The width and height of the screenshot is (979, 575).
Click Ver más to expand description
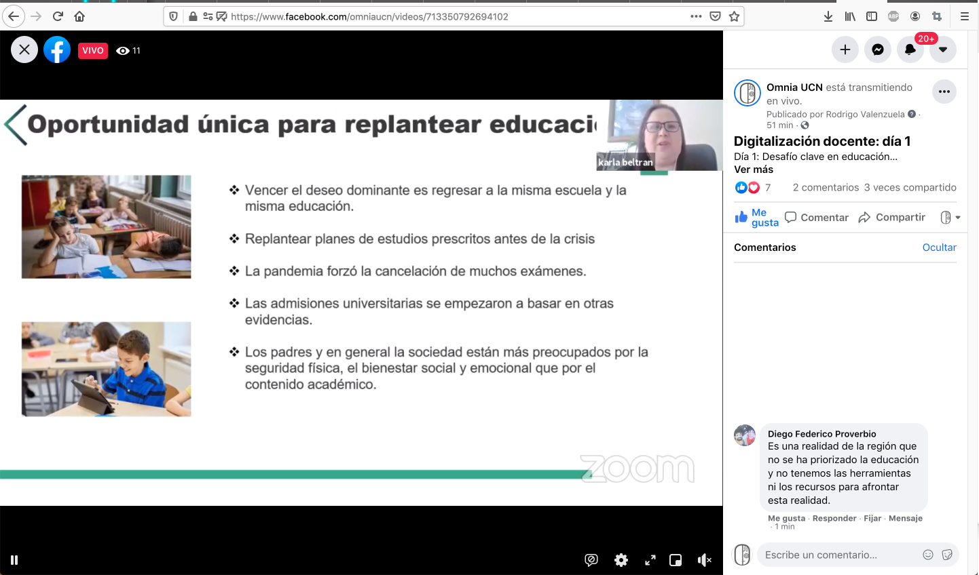[753, 170]
